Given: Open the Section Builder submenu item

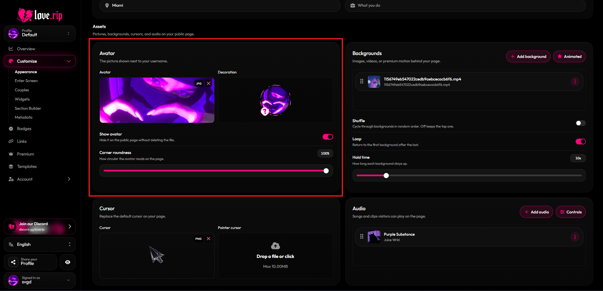Looking at the screenshot, I should [28, 108].
